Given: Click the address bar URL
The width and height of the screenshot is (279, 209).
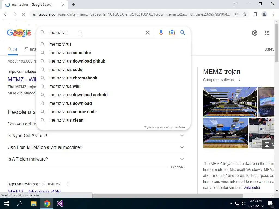Looking at the screenshot, I should [134, 14].
